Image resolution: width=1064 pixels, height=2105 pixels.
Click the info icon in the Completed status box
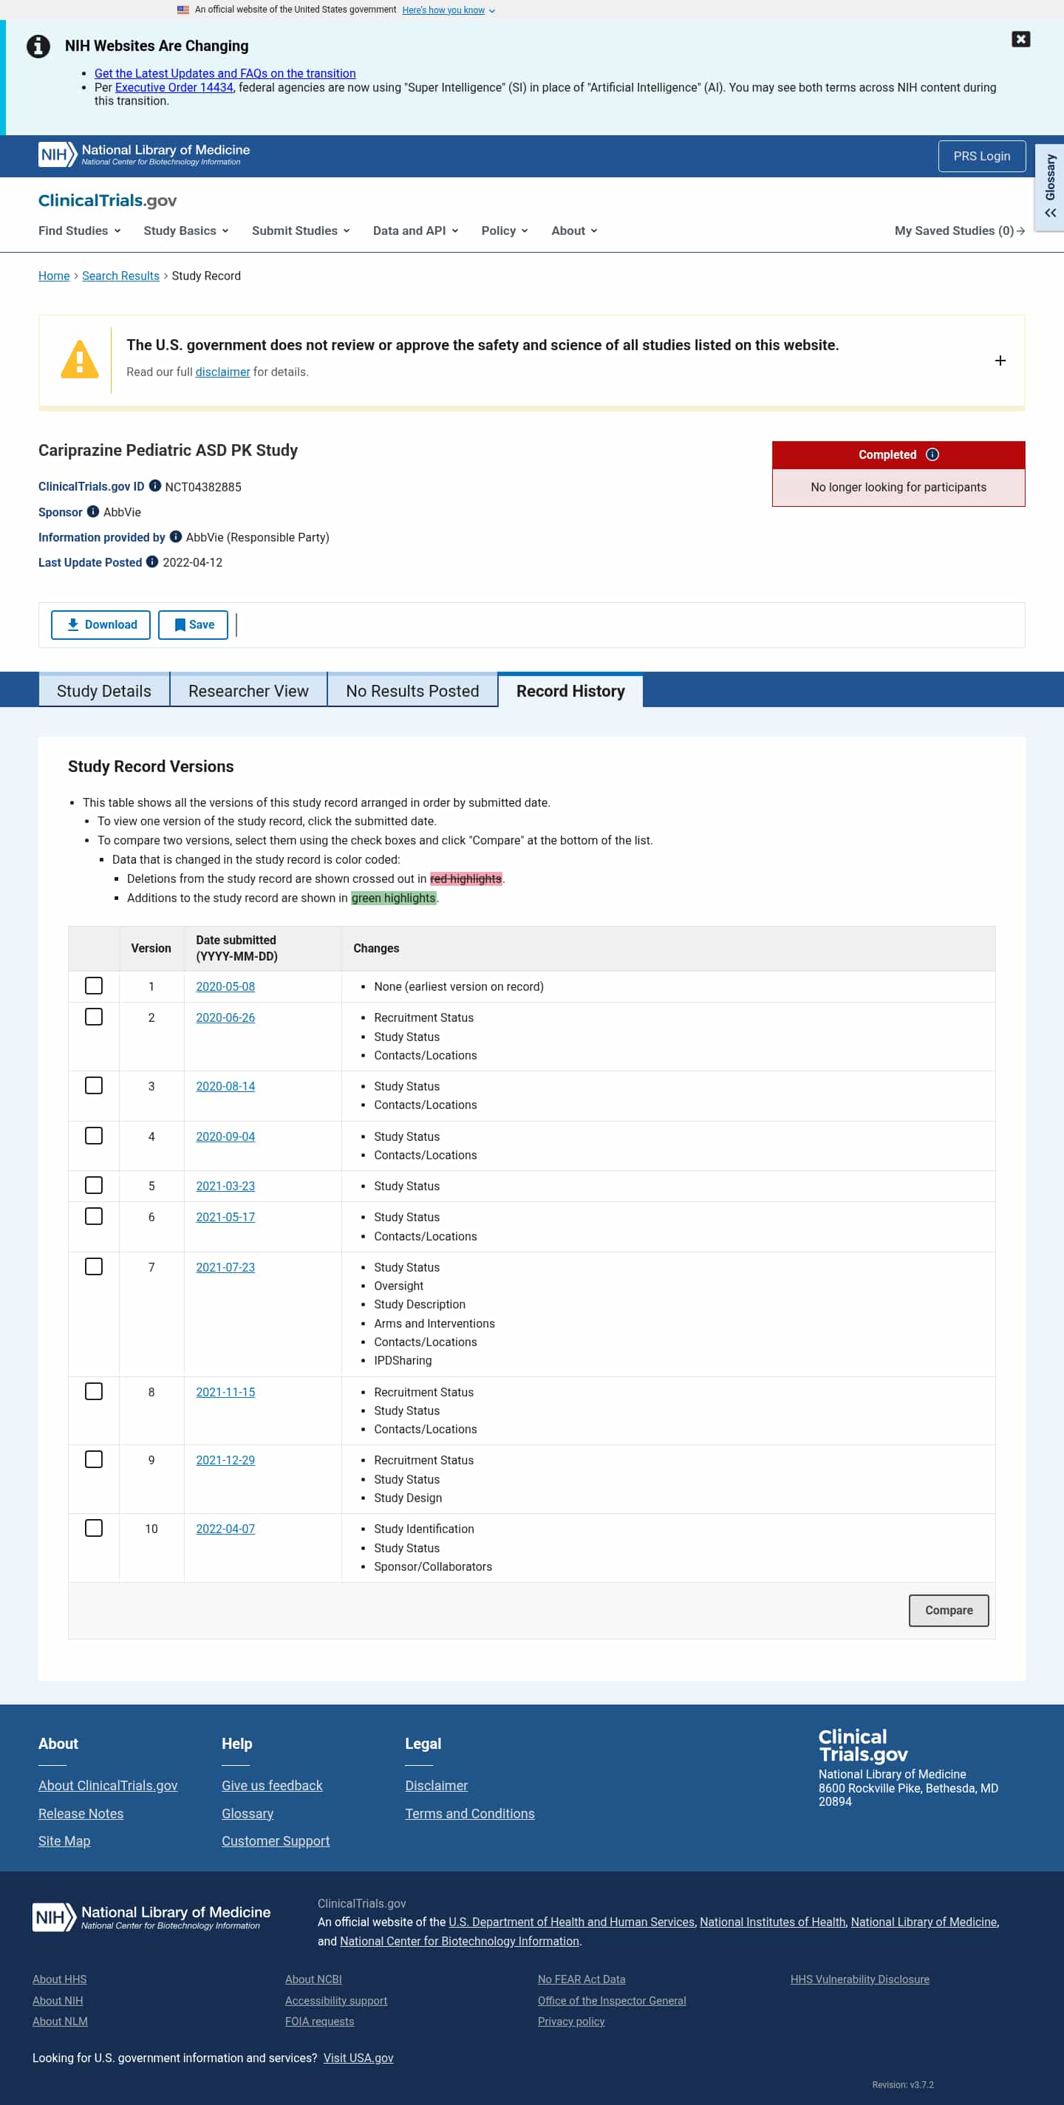click(932, 454)
